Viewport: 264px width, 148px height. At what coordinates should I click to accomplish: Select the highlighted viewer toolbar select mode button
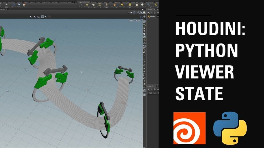pos(43,17)
